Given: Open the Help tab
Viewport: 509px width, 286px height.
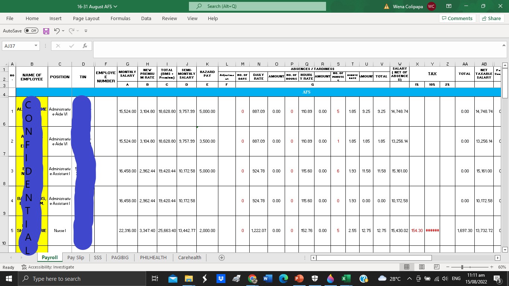Looking at the screenshot, I should point(213,18).
